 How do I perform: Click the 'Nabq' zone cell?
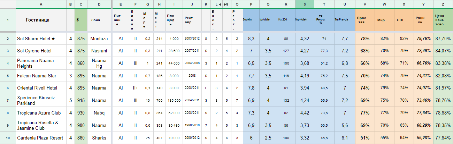coord(99,113)
